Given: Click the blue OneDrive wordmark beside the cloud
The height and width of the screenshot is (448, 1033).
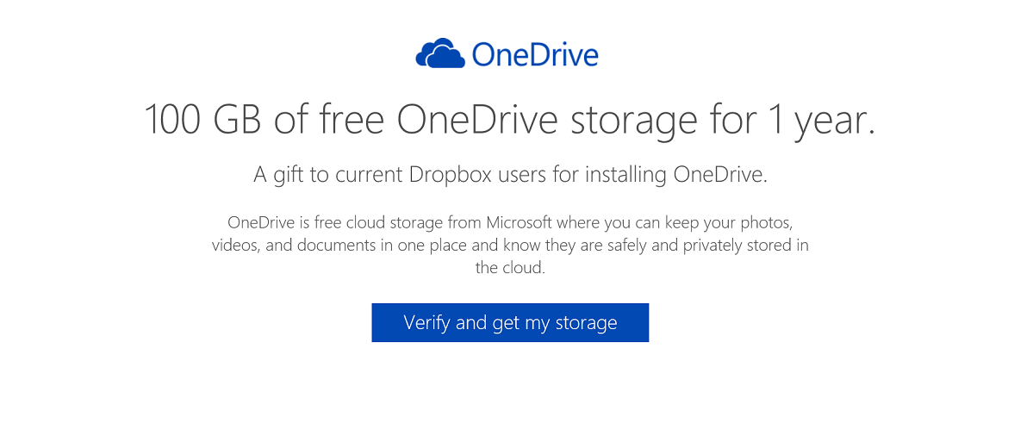Looking at the screenshot, I should click(535, 55).
